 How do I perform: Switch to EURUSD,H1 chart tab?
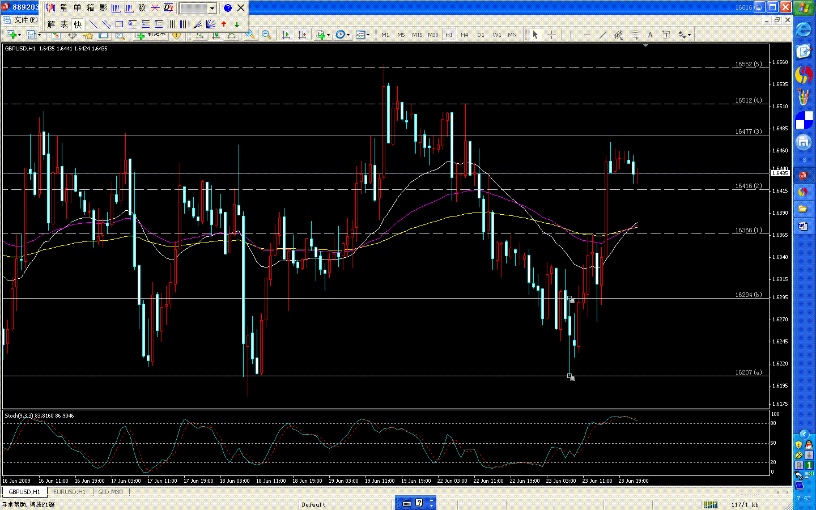tap(69, 492)
